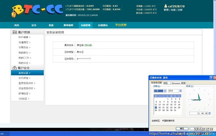Select day 1 in the calendar

point(168,99)
